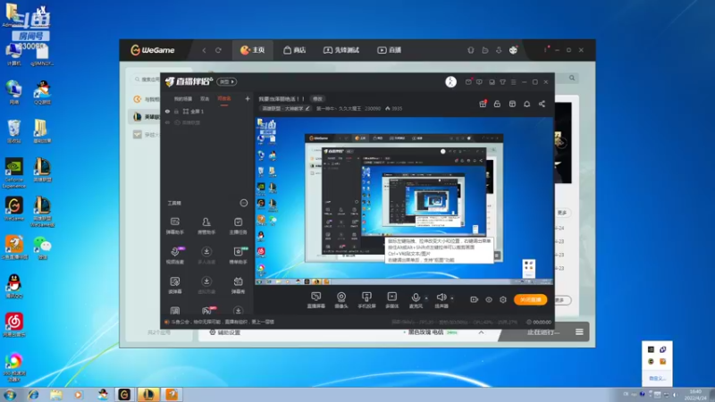Add 手机投屏 phone cast source

366,300
